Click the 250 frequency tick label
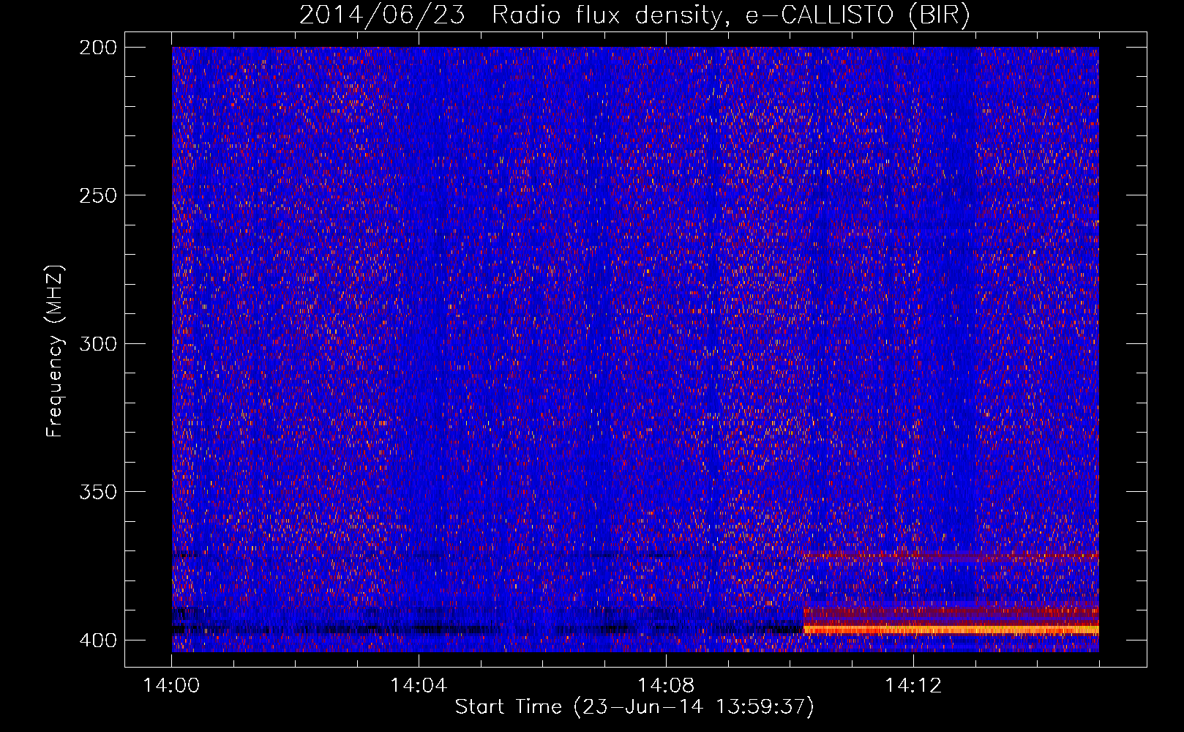The image size is (1184, 732). pos(97,195)
